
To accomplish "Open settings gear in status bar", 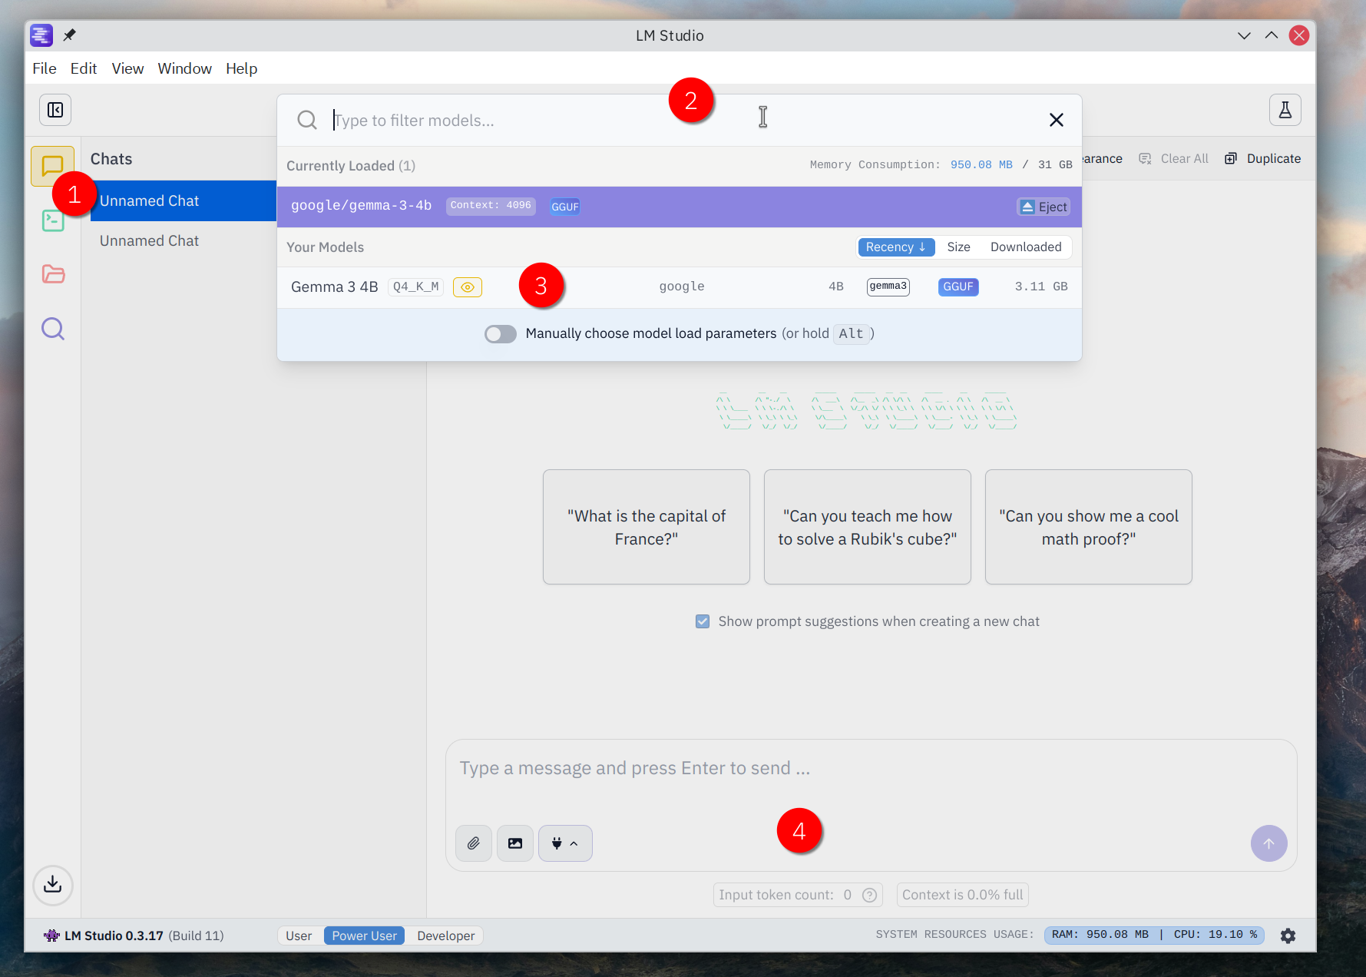I will pos(1288,936).
